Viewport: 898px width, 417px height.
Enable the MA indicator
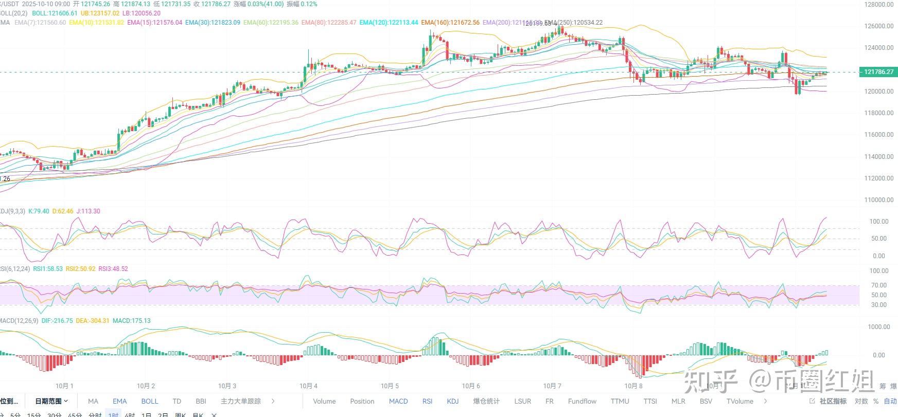point(93,401)
